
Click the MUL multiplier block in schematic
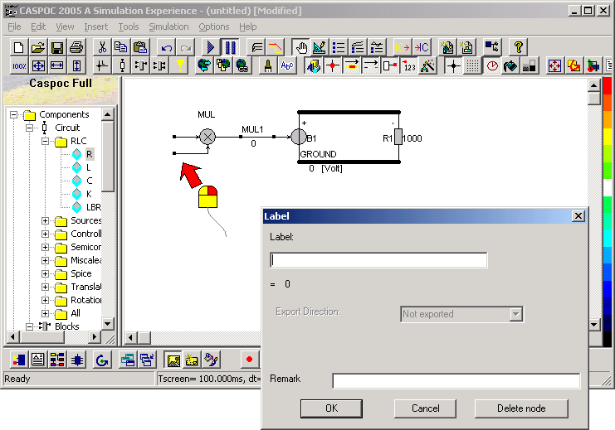(207, 137)
